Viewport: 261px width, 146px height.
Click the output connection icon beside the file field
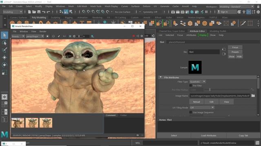pos(224,54)
